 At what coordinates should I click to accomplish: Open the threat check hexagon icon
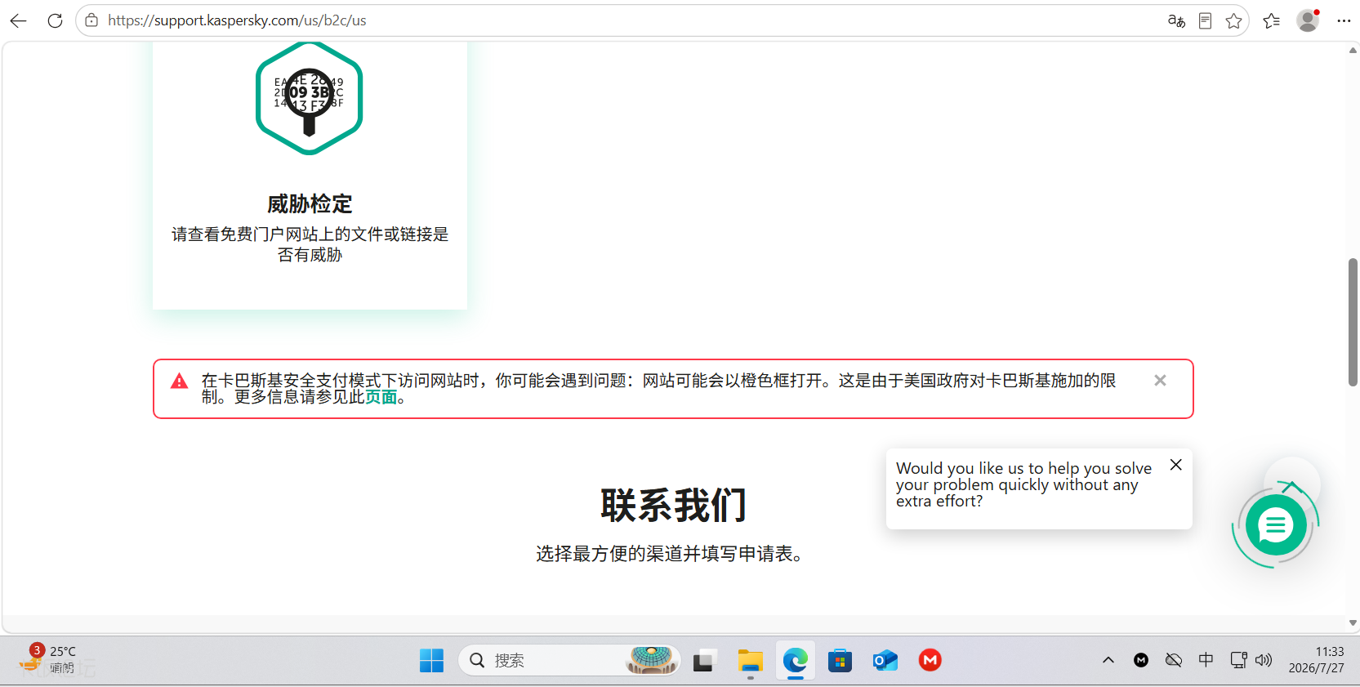point(310,98)
